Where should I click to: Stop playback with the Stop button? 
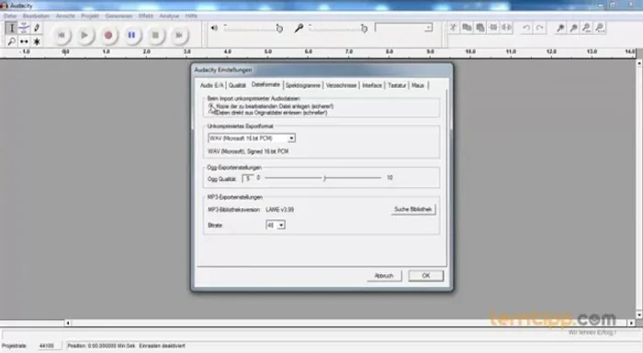click(x=155, y=35)
